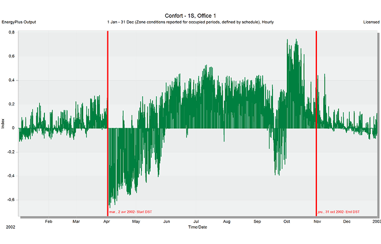Click the '2002' start year label
381x244 pixels.
tap(11, 227)
